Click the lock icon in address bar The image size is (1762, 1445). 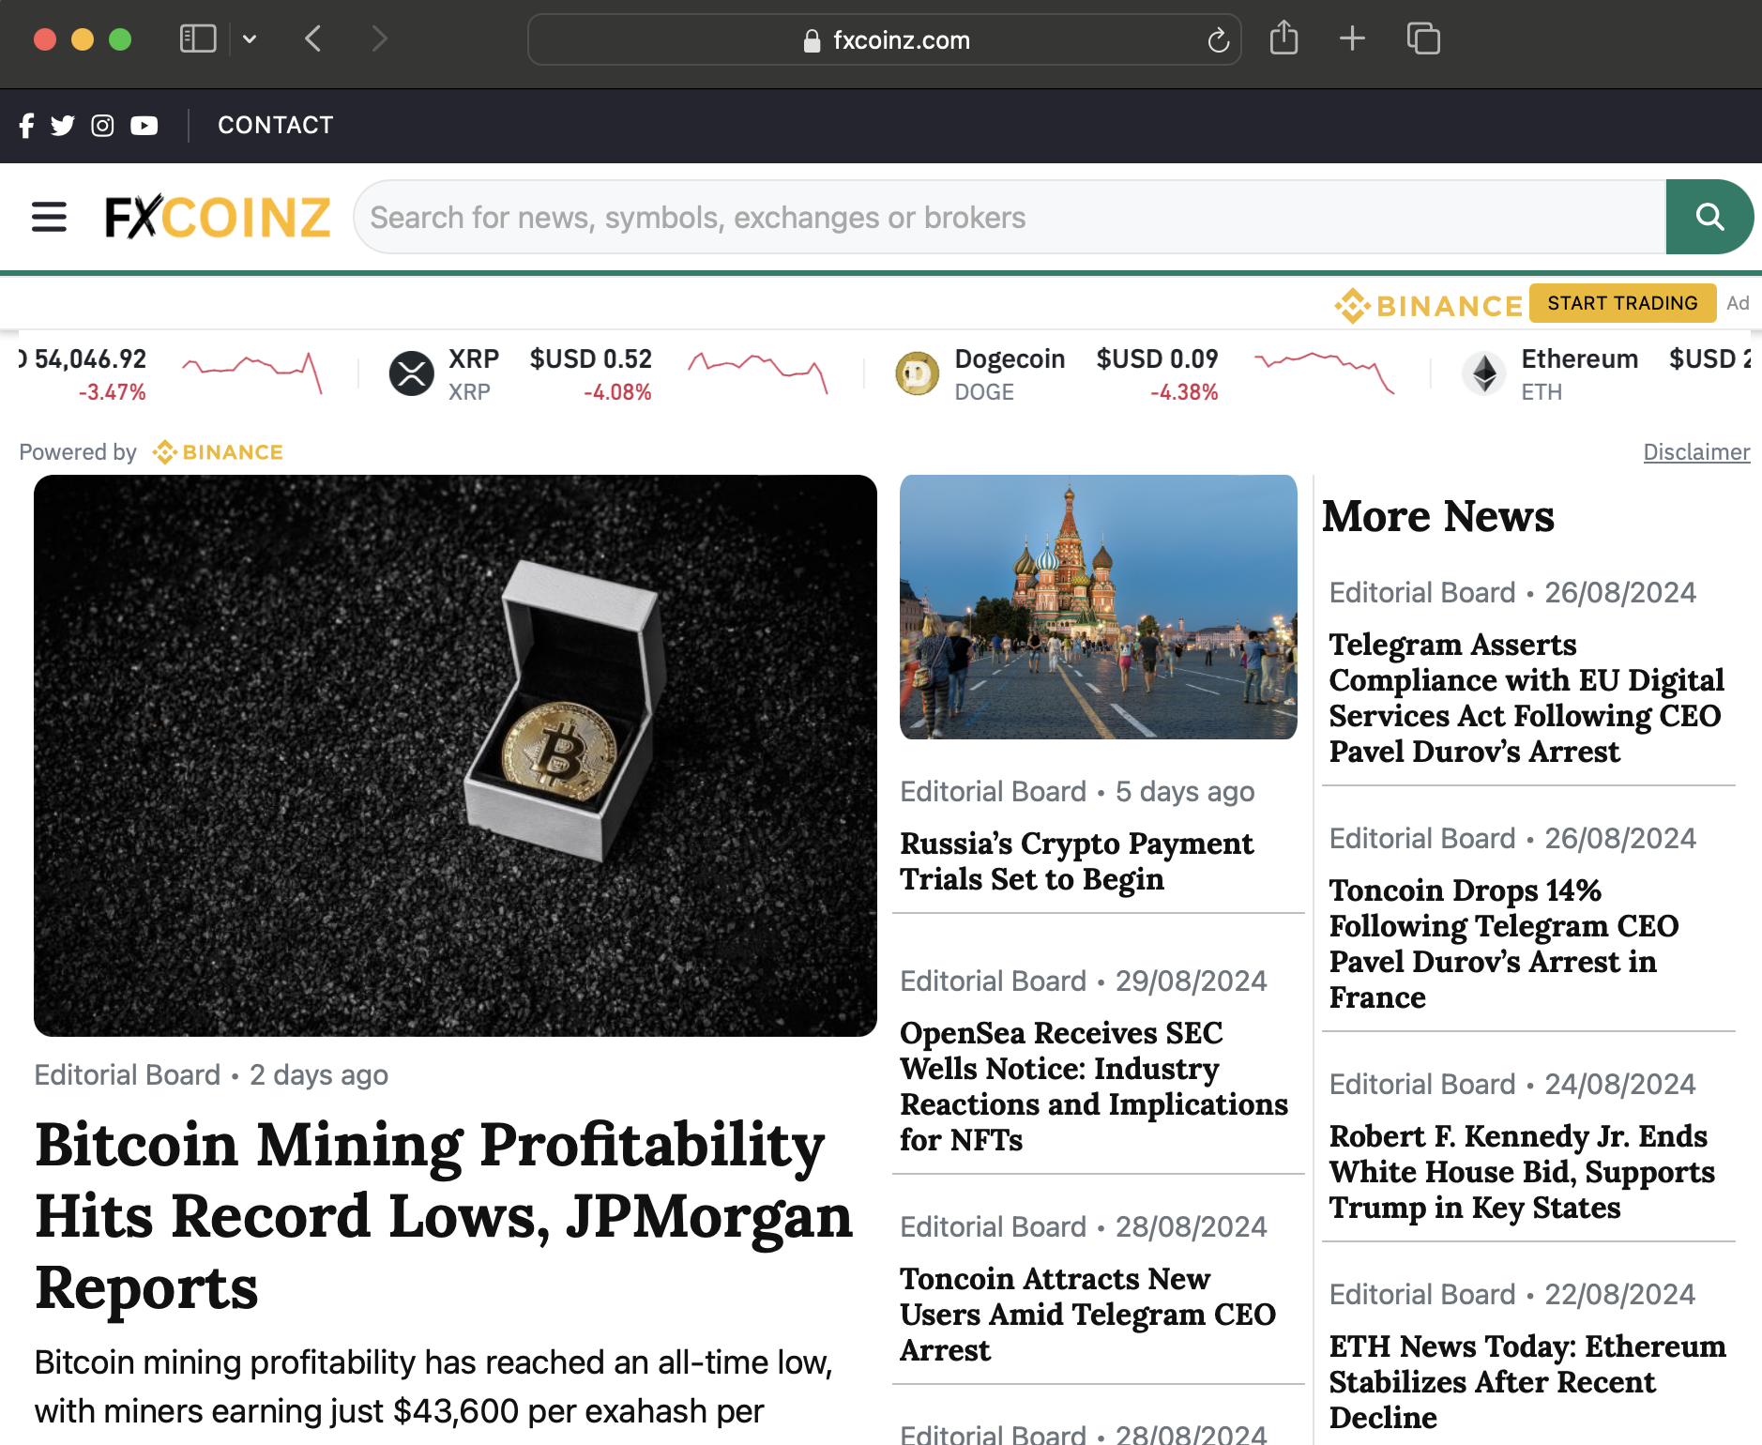812,40
